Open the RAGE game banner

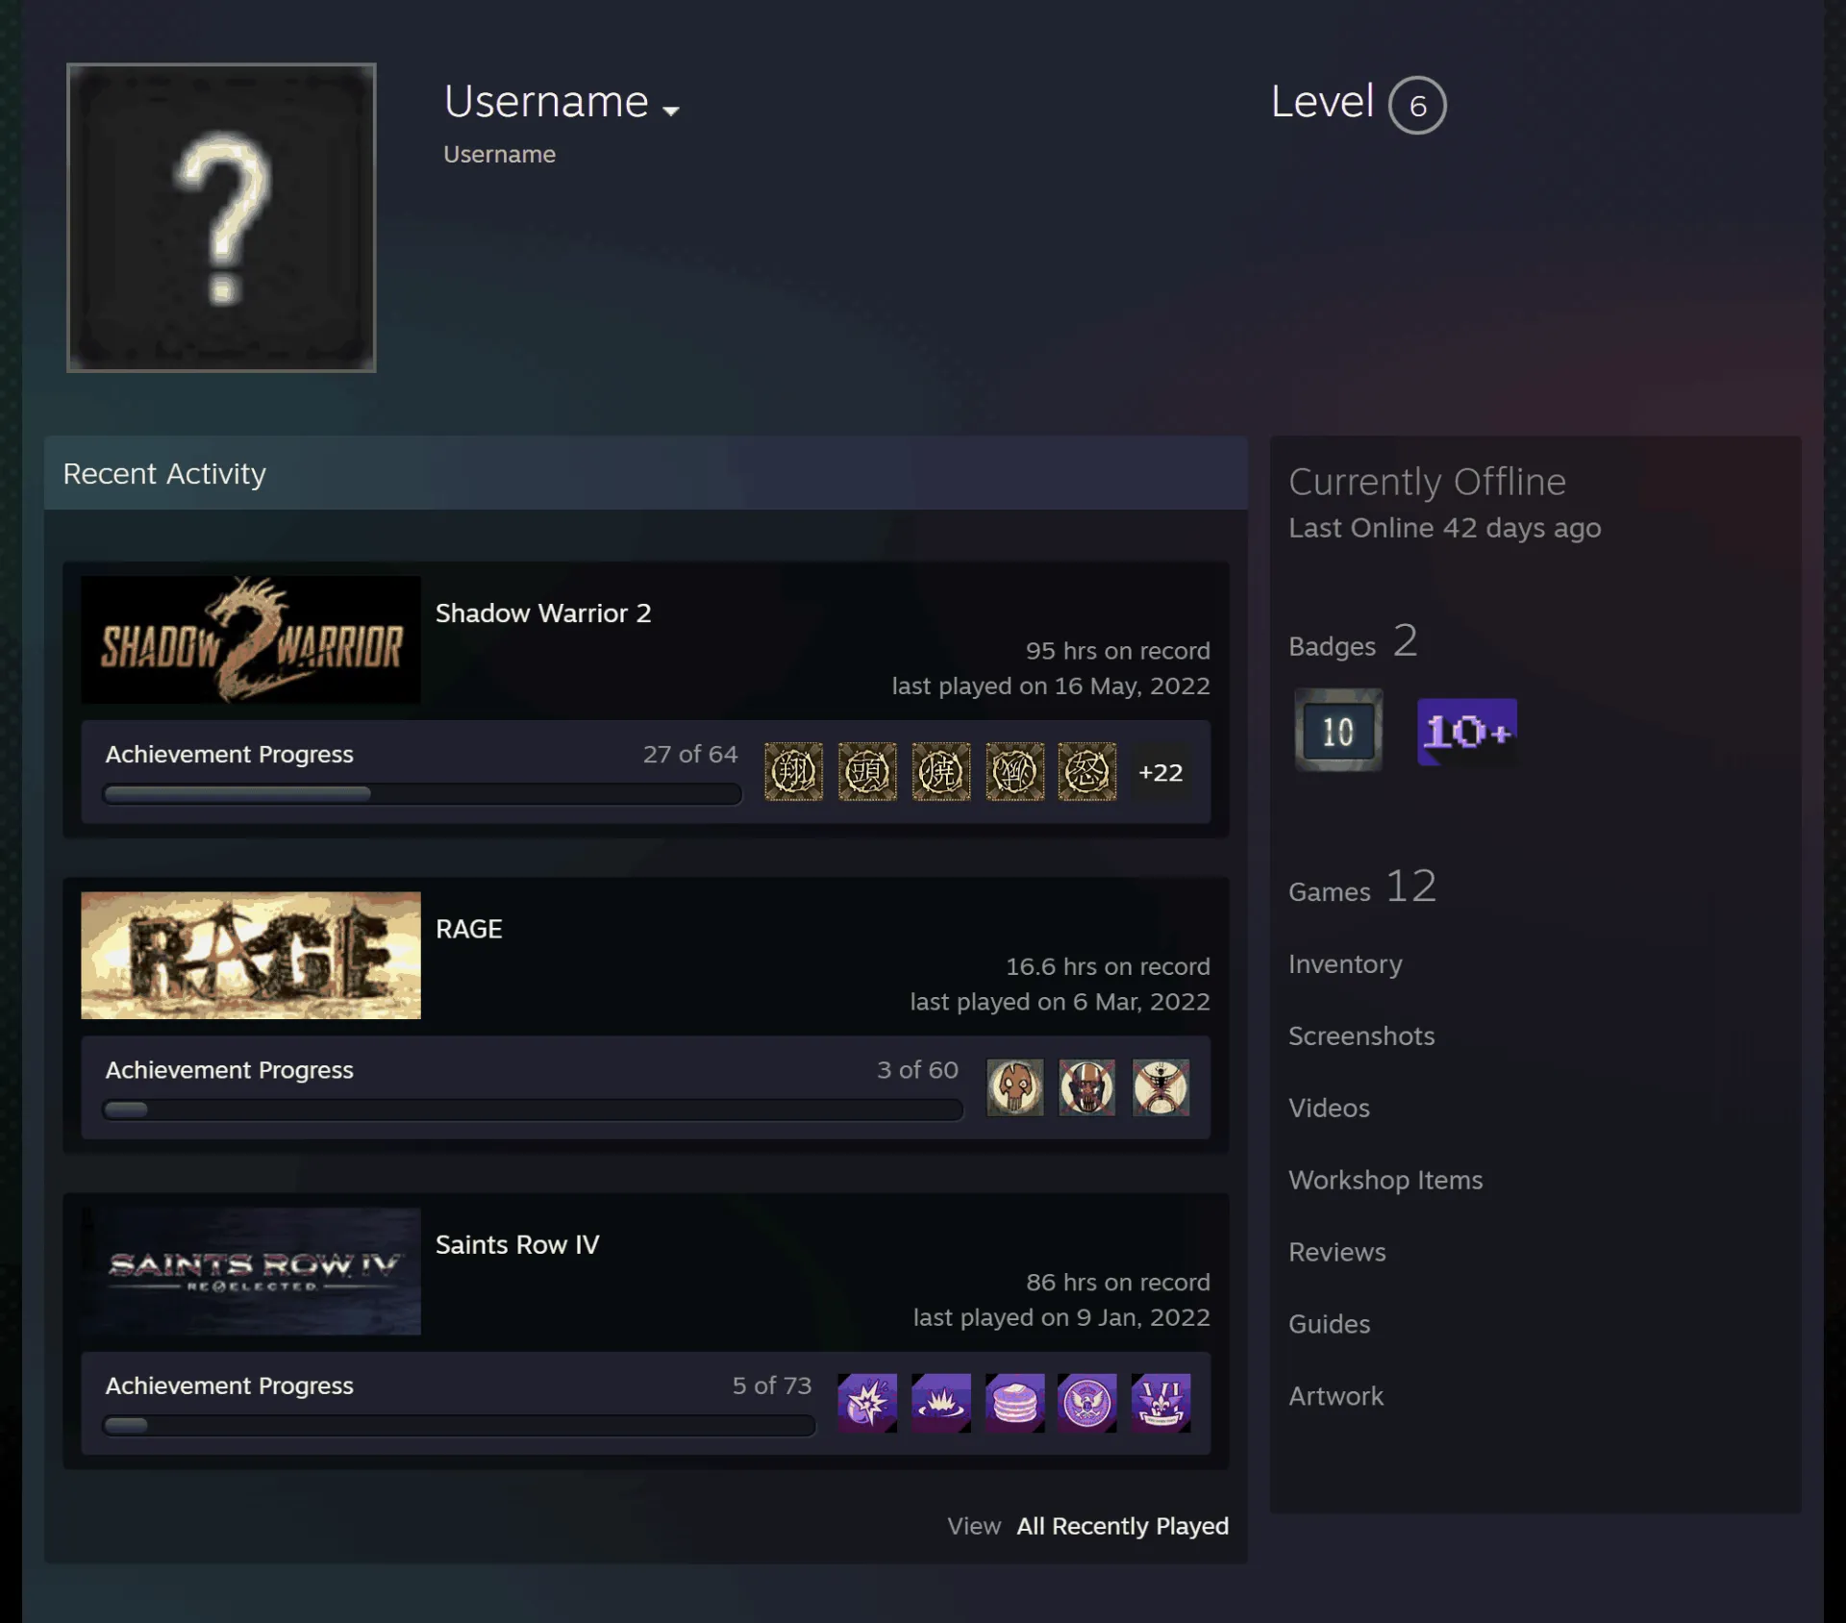coord(251,955)
